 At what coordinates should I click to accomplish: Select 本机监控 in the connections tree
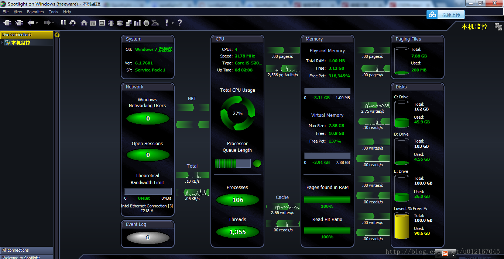pos(21,43)
